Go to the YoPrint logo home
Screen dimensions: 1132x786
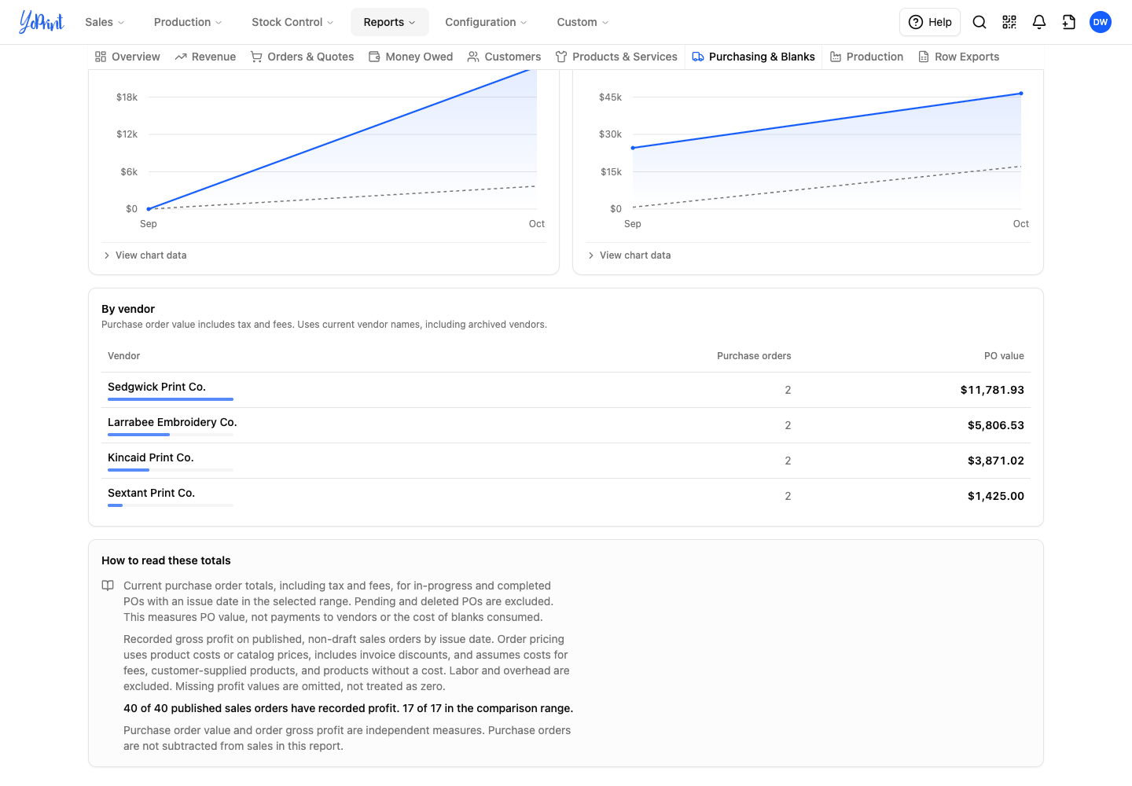click(x=42, y=22)
